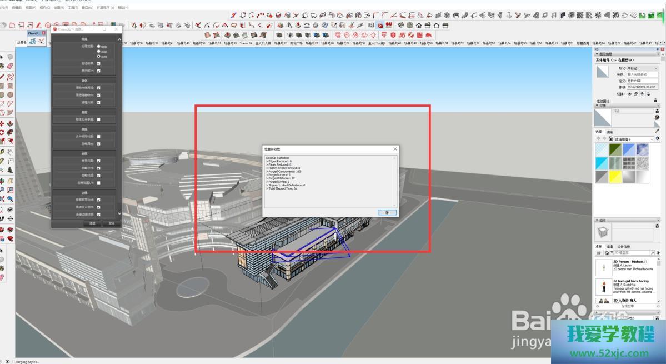Select the third scope radio option in CleanUp
The height and width of the screenshot is (364, 666).
pos(99,56)
